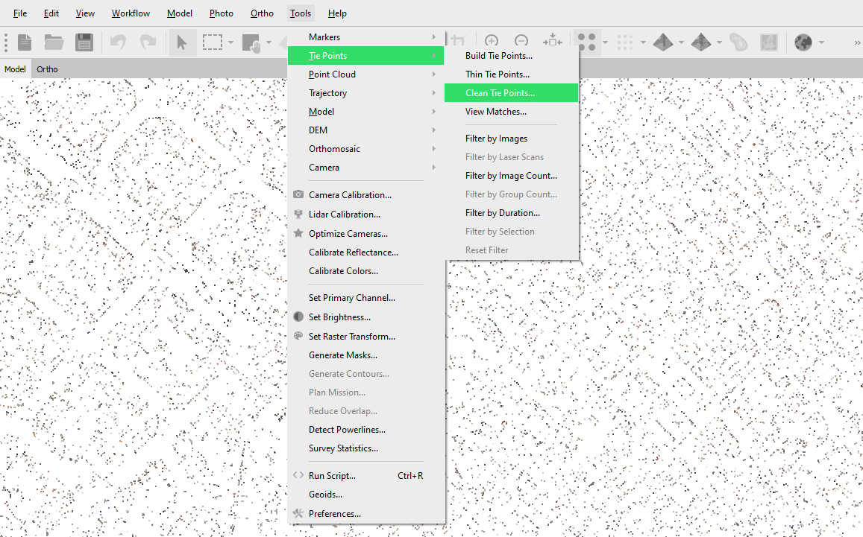Expand the toolbar overflow chevron

(x=856, y=42)
